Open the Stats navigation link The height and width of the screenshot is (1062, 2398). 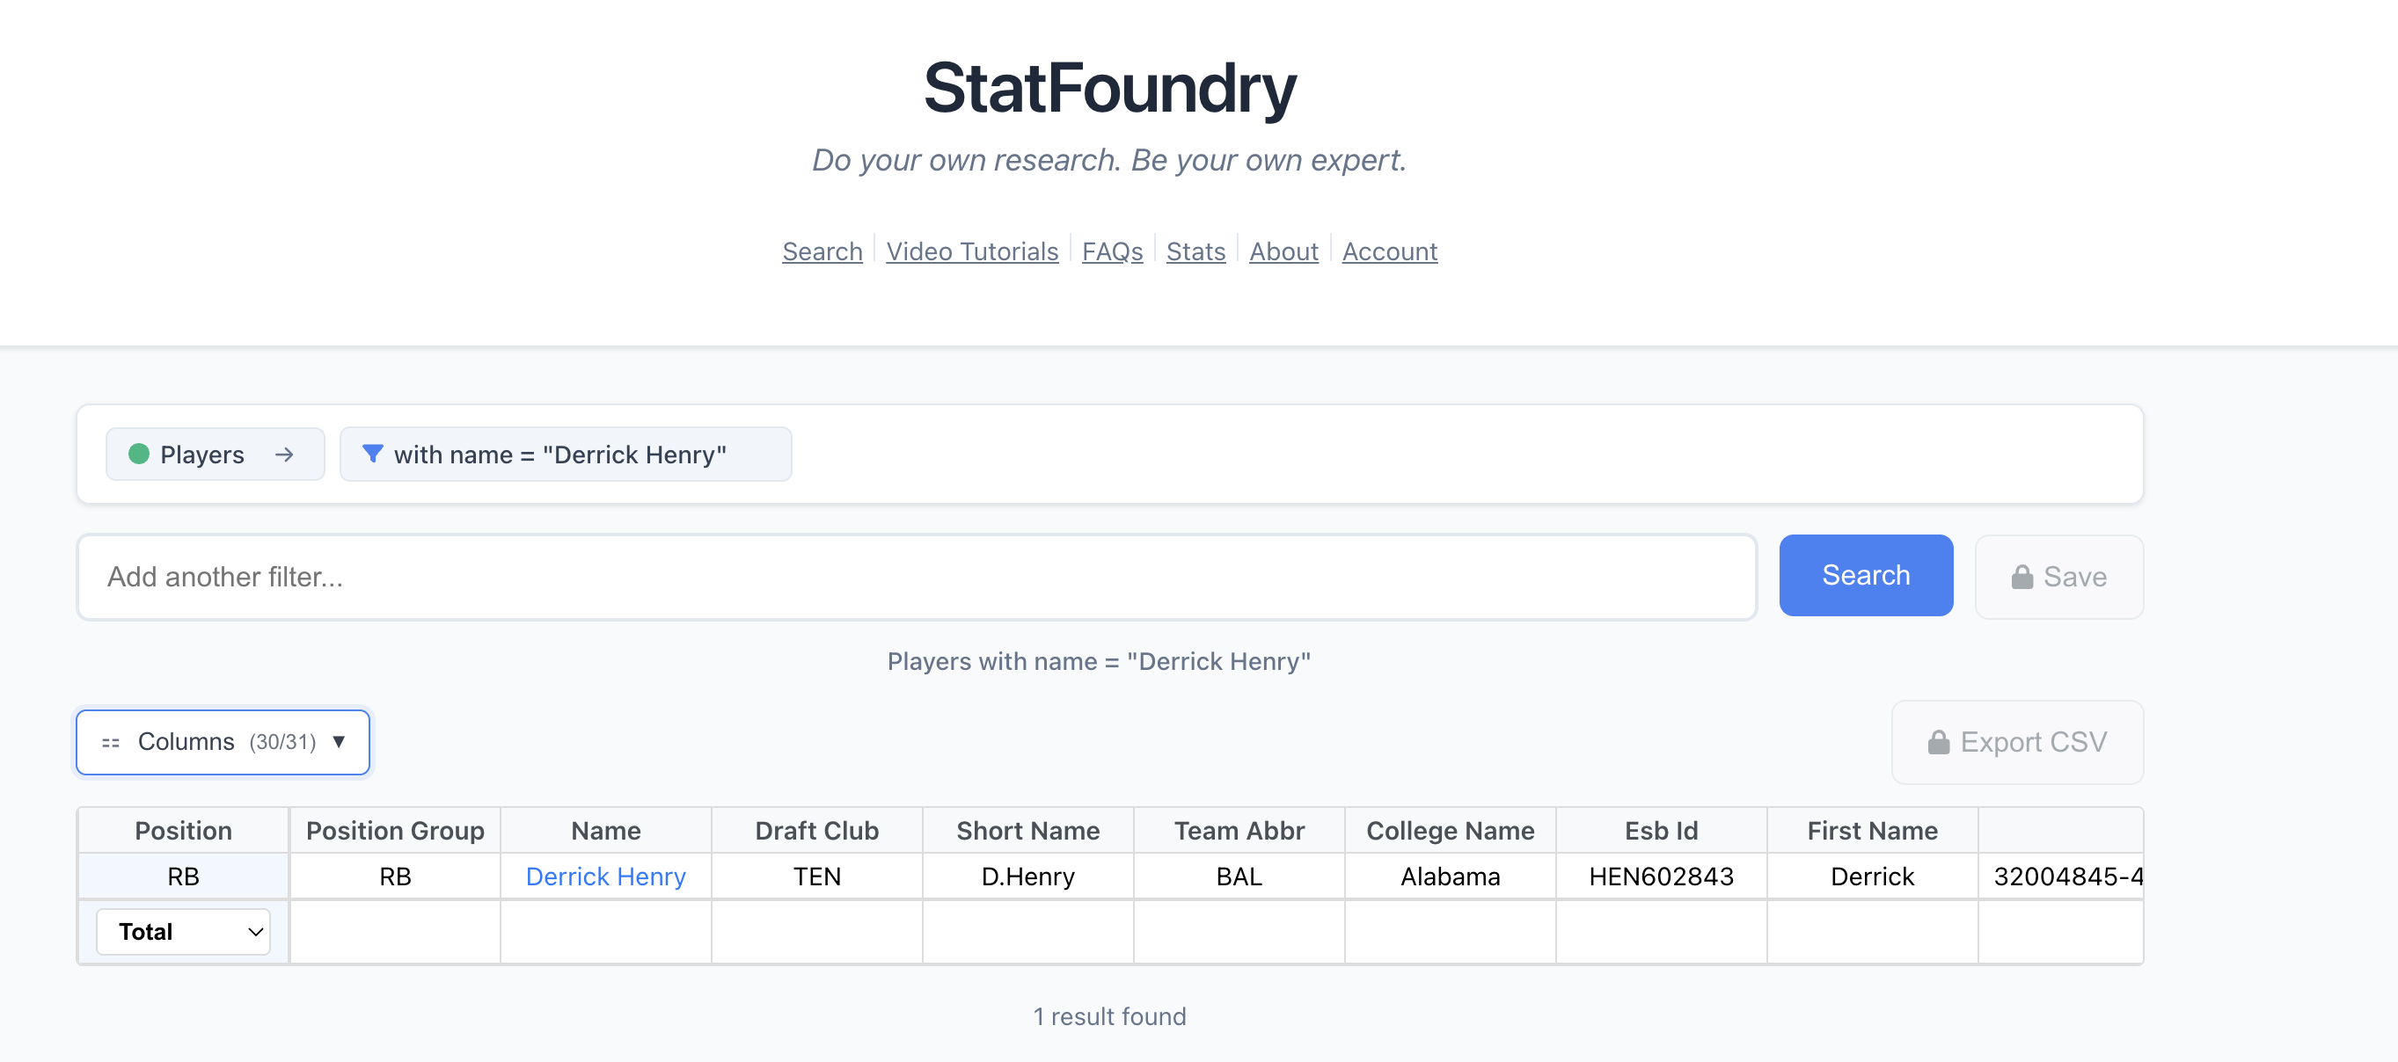(1195, 251)
